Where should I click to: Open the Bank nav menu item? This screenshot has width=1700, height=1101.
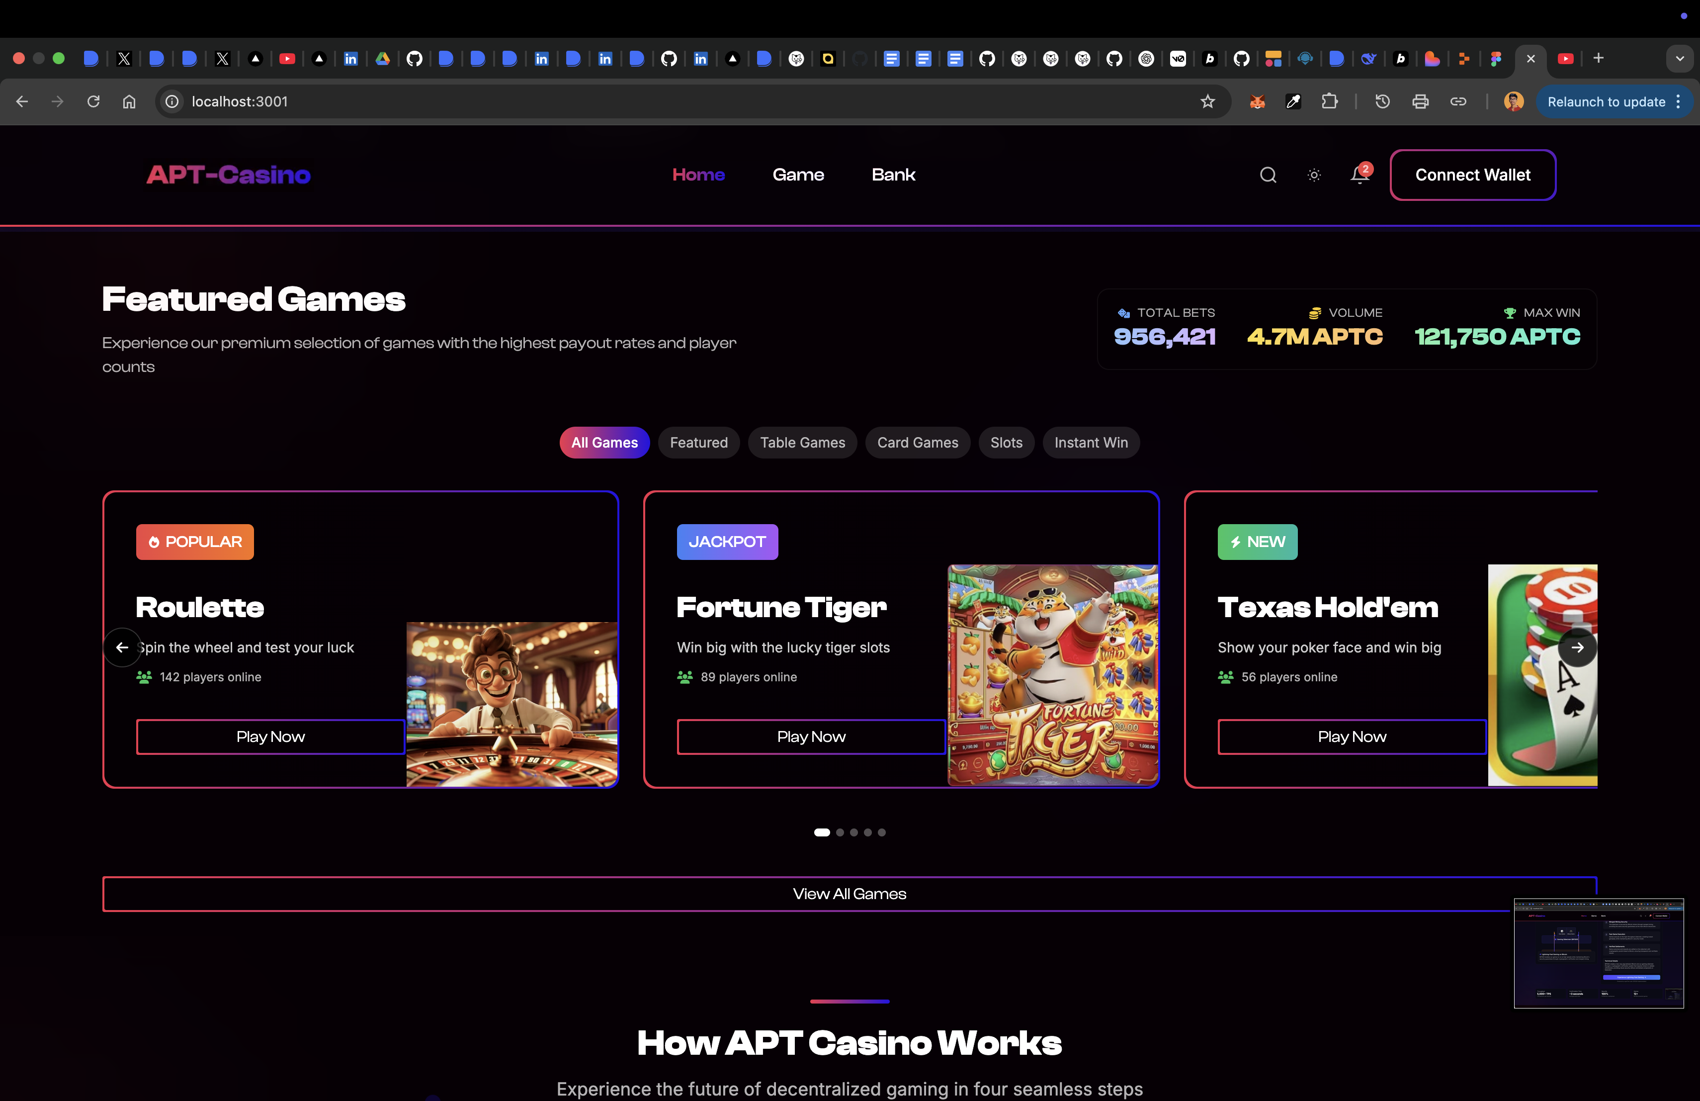coord(893,175)
